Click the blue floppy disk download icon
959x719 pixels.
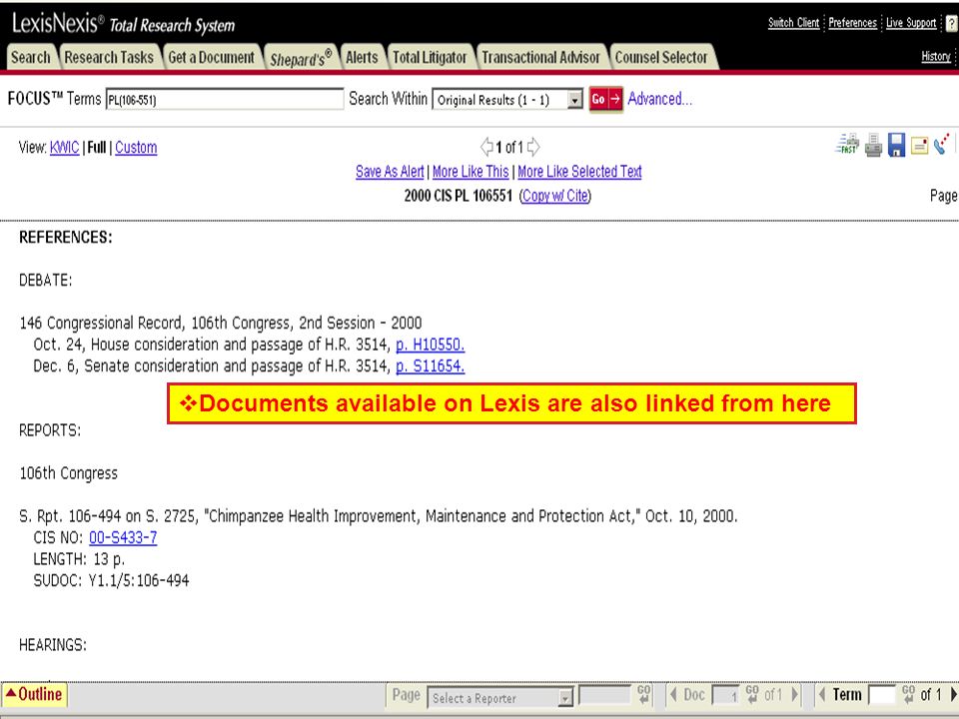coord(897,145)
